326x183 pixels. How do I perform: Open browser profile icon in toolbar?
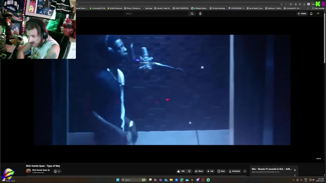308,4
